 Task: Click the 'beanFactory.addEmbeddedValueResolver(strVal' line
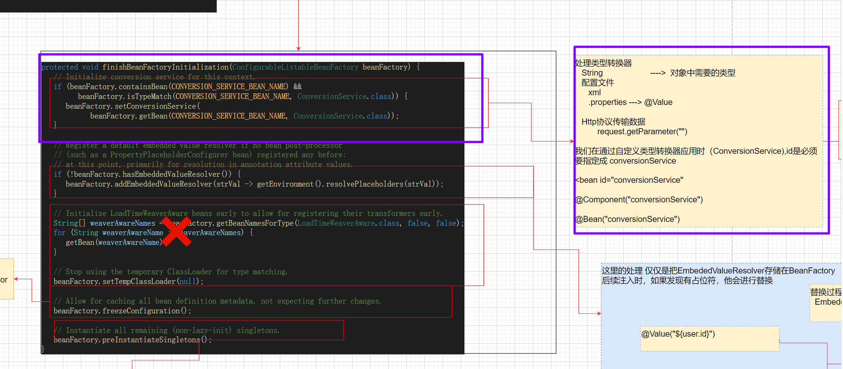tap(255, 184)
